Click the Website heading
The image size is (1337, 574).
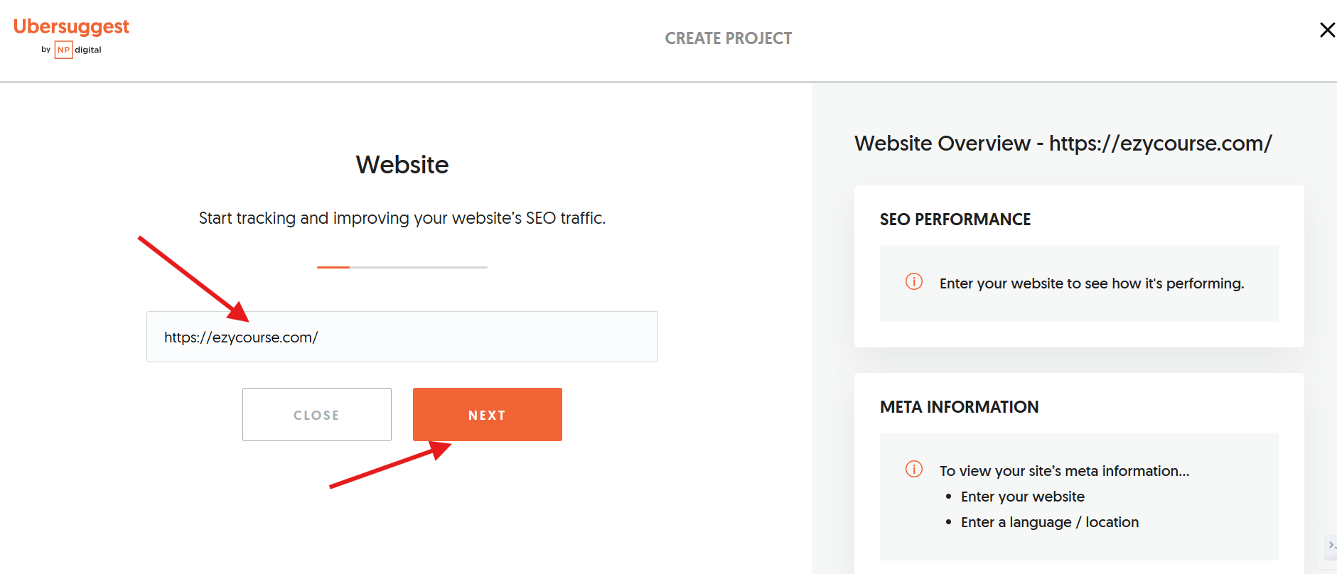pos(402,165)
